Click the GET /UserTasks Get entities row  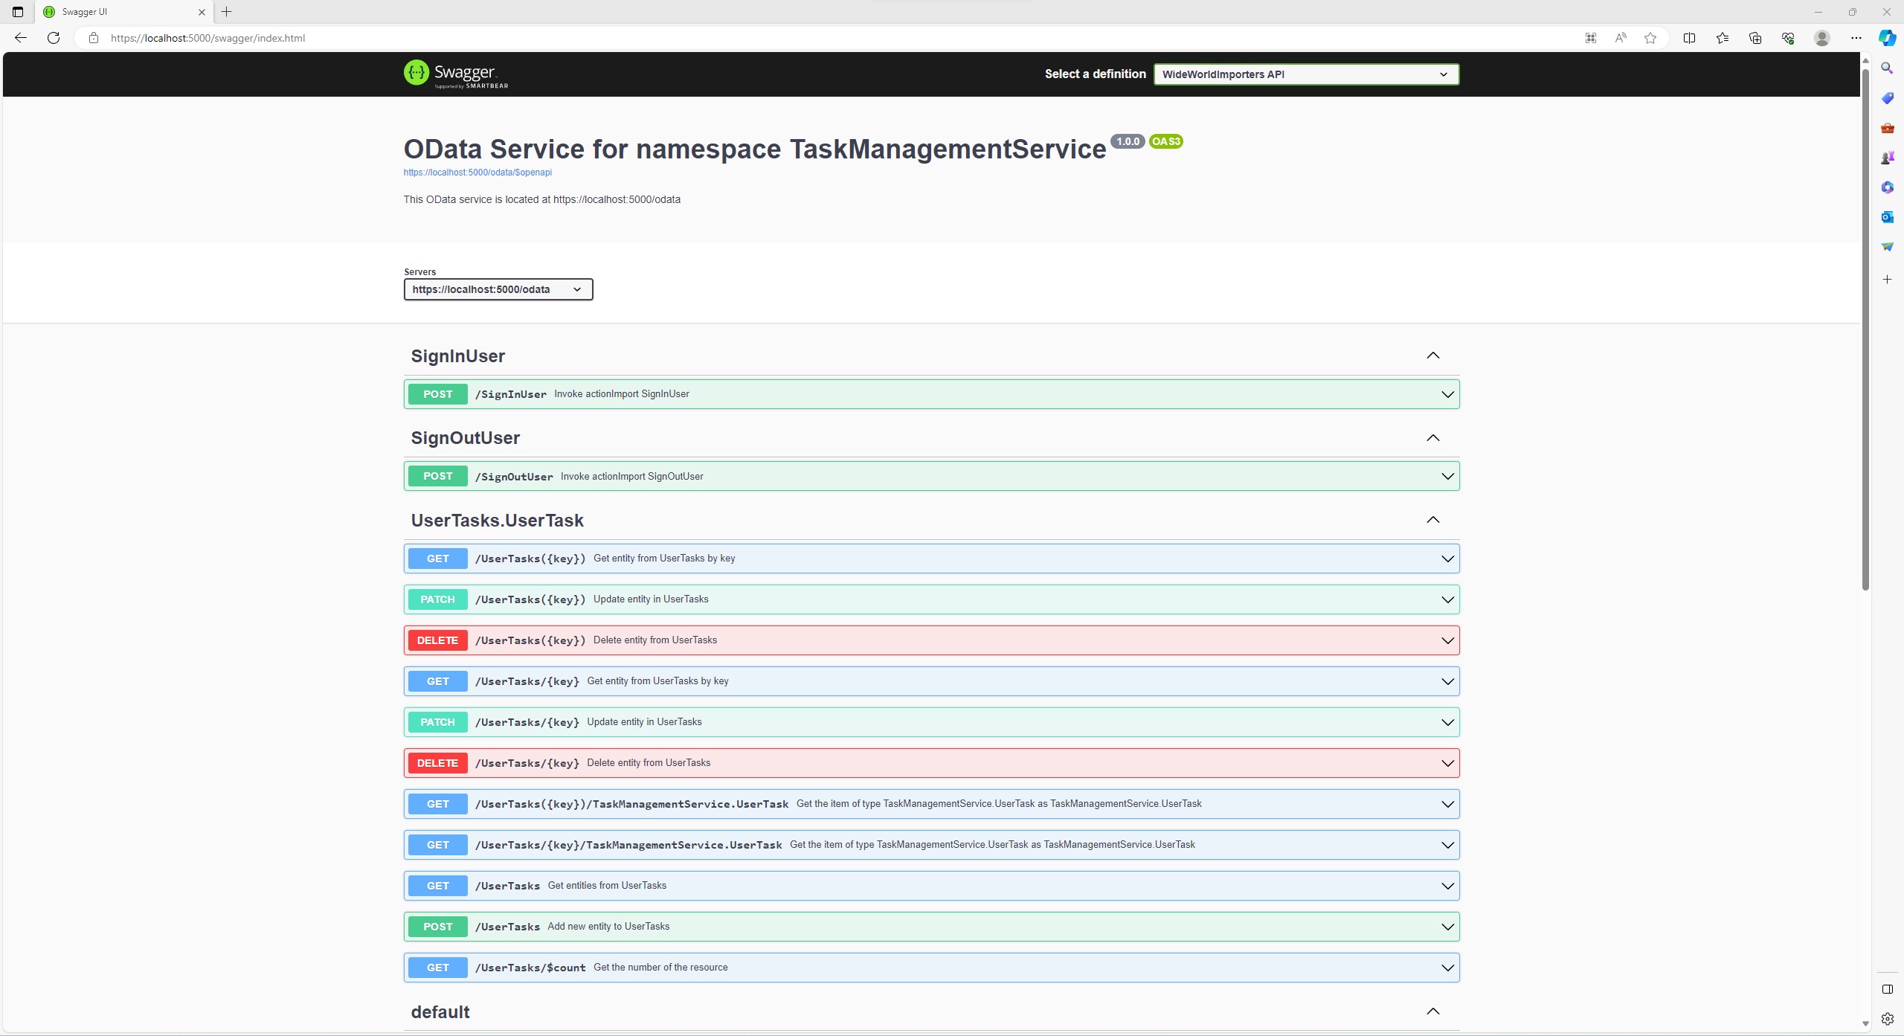point(931,886)
